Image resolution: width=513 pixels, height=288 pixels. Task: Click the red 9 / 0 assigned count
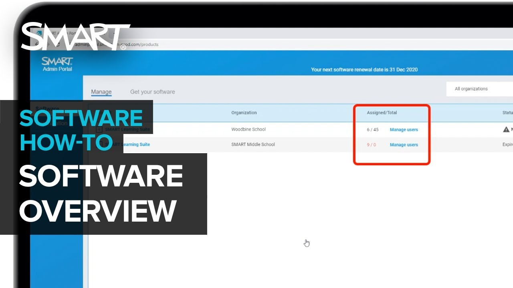pyautogui.click(x=371, y=145)
